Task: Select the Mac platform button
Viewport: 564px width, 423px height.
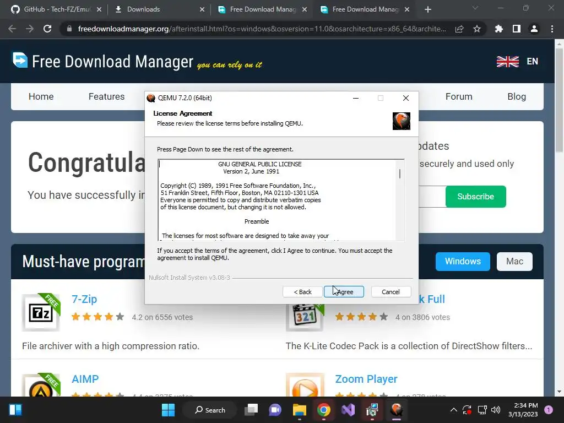Action: tap(514, 261)
